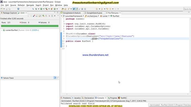
Task: Open the JUnit View Menu arrow
Action: coord(58,16)
